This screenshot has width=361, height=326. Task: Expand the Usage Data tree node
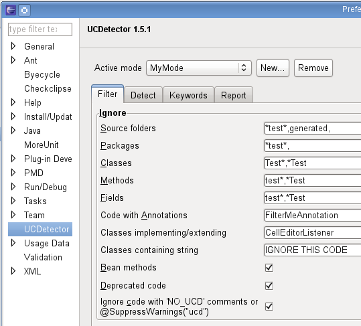point(13,243)
